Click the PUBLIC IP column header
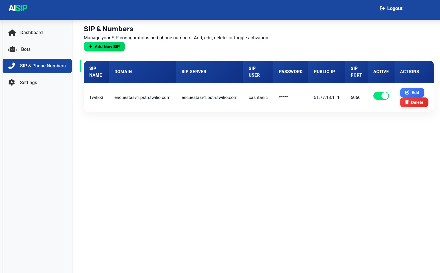This screenshot has height=273, width=440. pyautogui.click(x=324, y=72)
